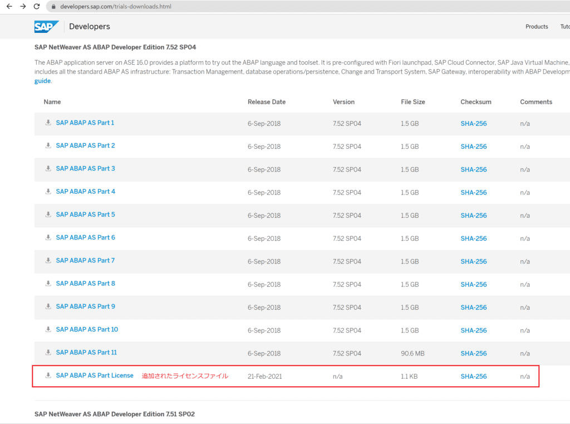
Task: Open SHA-256 checksum for Part 2
Action: [x=474, y=147]
